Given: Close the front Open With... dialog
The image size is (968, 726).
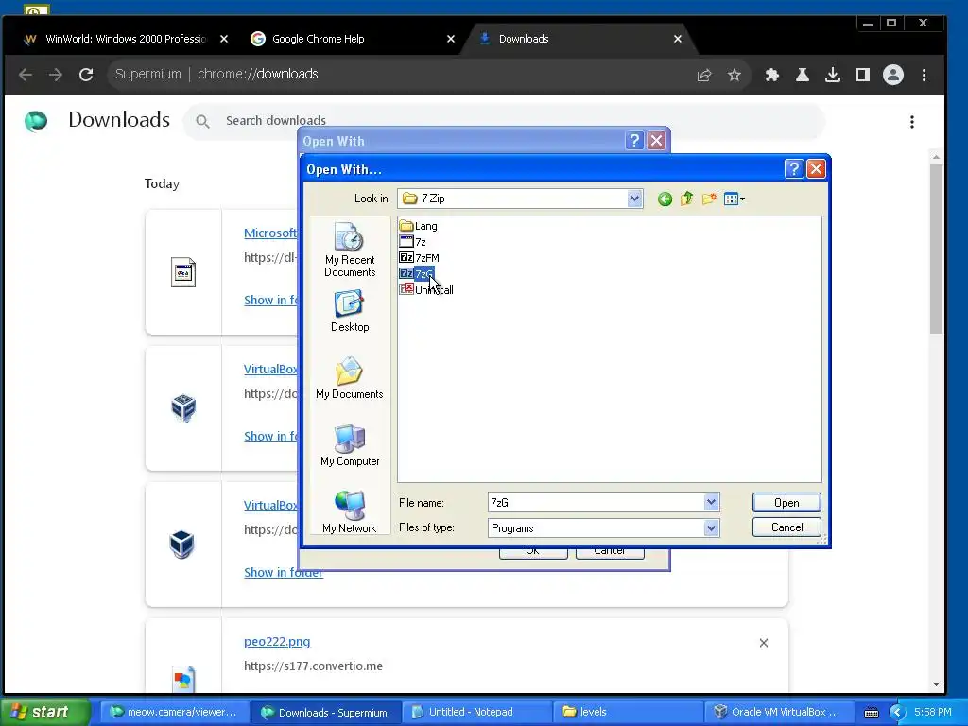Looking at the screenshot, I should pos(816,168).
